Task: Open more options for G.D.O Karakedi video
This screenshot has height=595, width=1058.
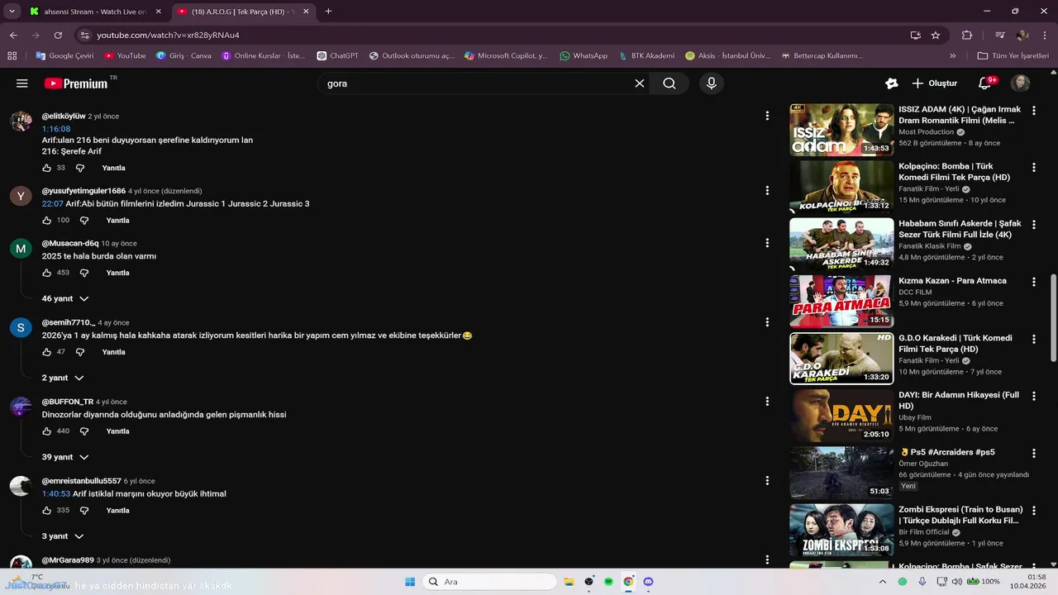Action: click(1033, 339)
